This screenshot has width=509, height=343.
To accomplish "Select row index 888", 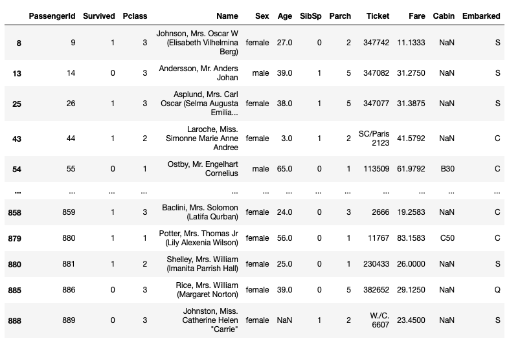I will coord(15,320).
